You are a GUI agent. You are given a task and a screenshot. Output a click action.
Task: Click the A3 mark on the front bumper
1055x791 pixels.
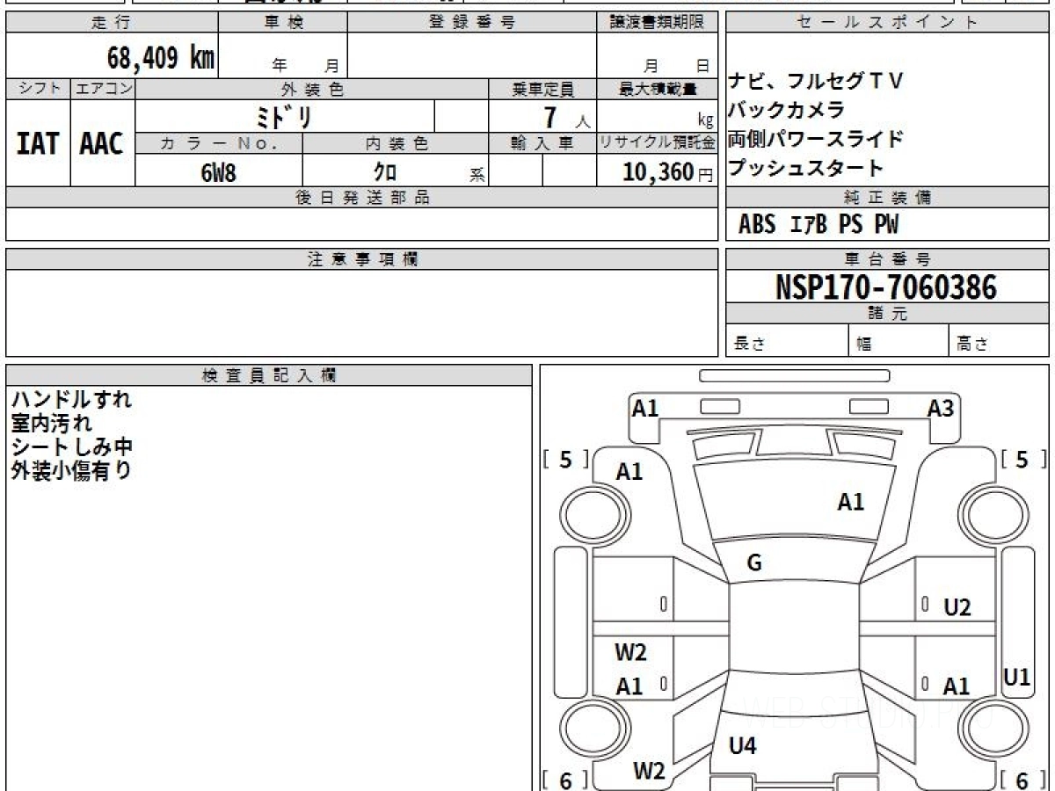941,408
